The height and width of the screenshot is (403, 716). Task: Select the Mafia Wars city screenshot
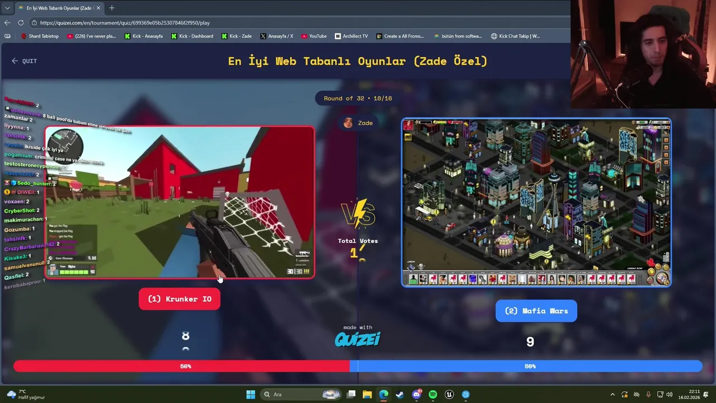click(x=536, y=202)
